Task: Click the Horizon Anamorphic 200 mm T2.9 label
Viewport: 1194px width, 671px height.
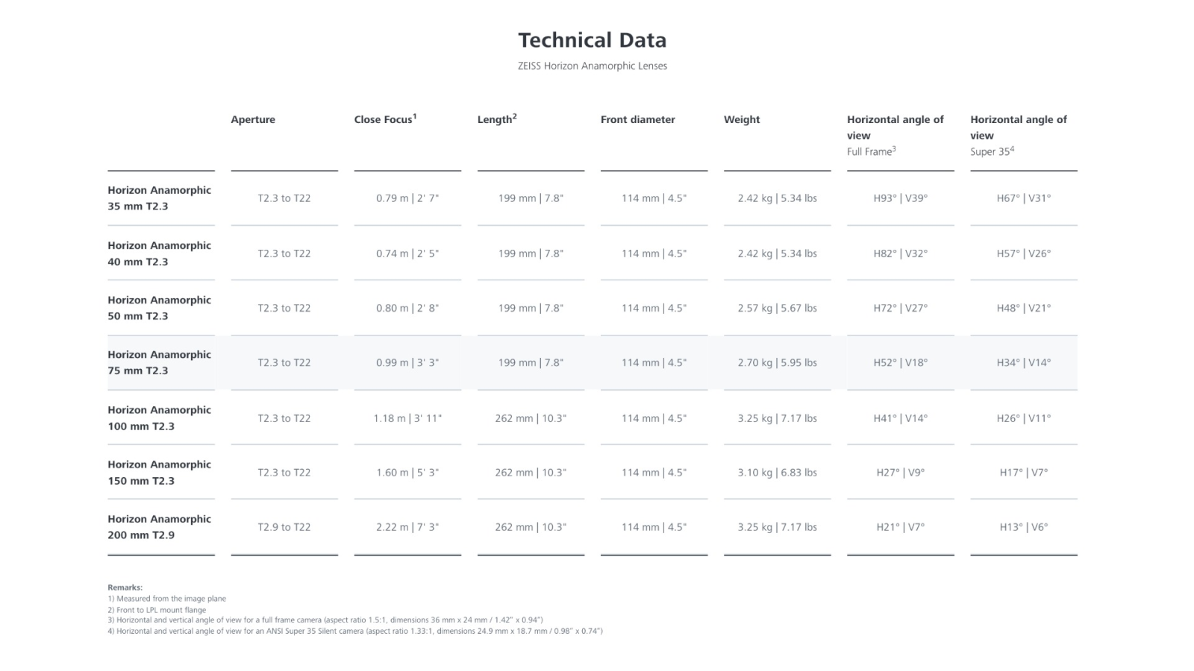Action: pyautogui.click(x=160, y=527)
